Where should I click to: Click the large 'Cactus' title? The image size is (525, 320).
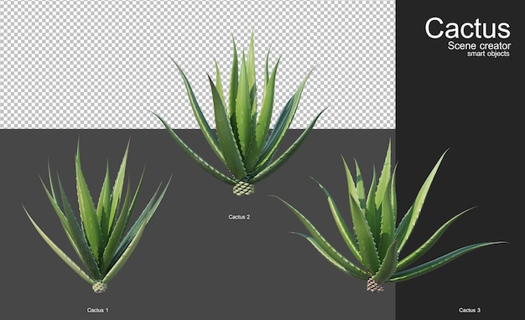click(x=467, y=28)
